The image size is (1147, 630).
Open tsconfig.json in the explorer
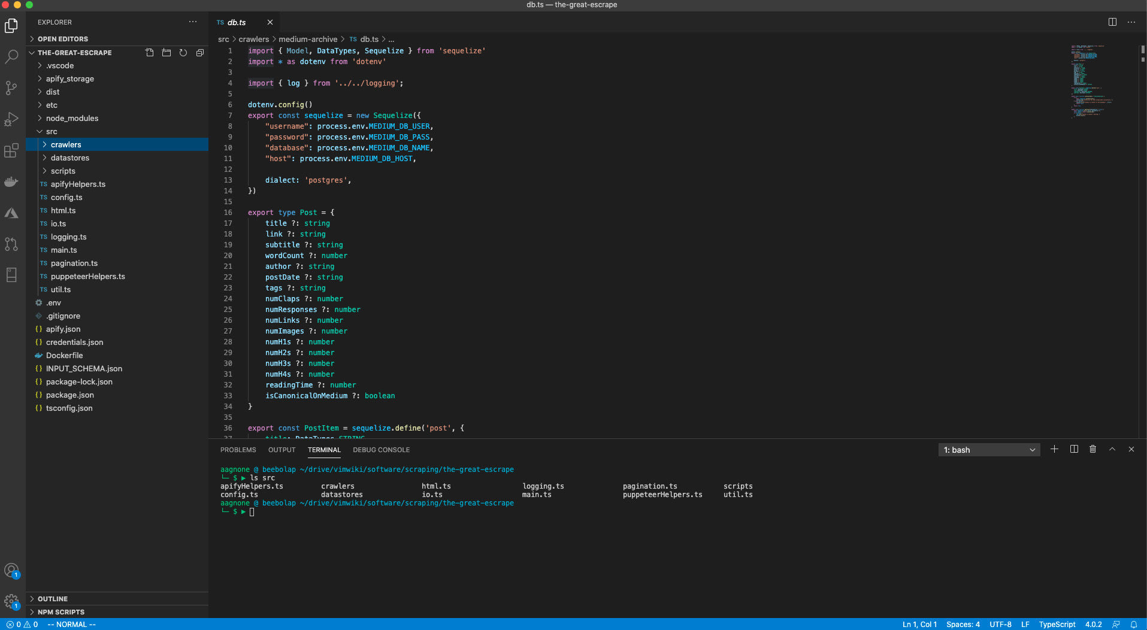tap(117, 408)
